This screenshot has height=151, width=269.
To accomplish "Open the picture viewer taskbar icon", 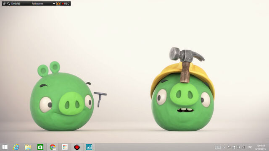I will (89, 147).
